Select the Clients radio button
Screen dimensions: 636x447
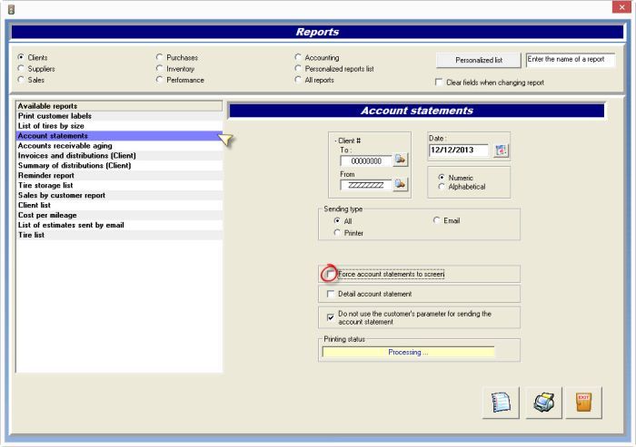pyautogui.click(x=21, y=57)
